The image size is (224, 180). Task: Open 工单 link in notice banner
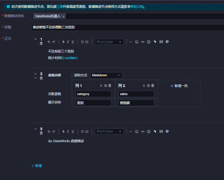[60, 7]
